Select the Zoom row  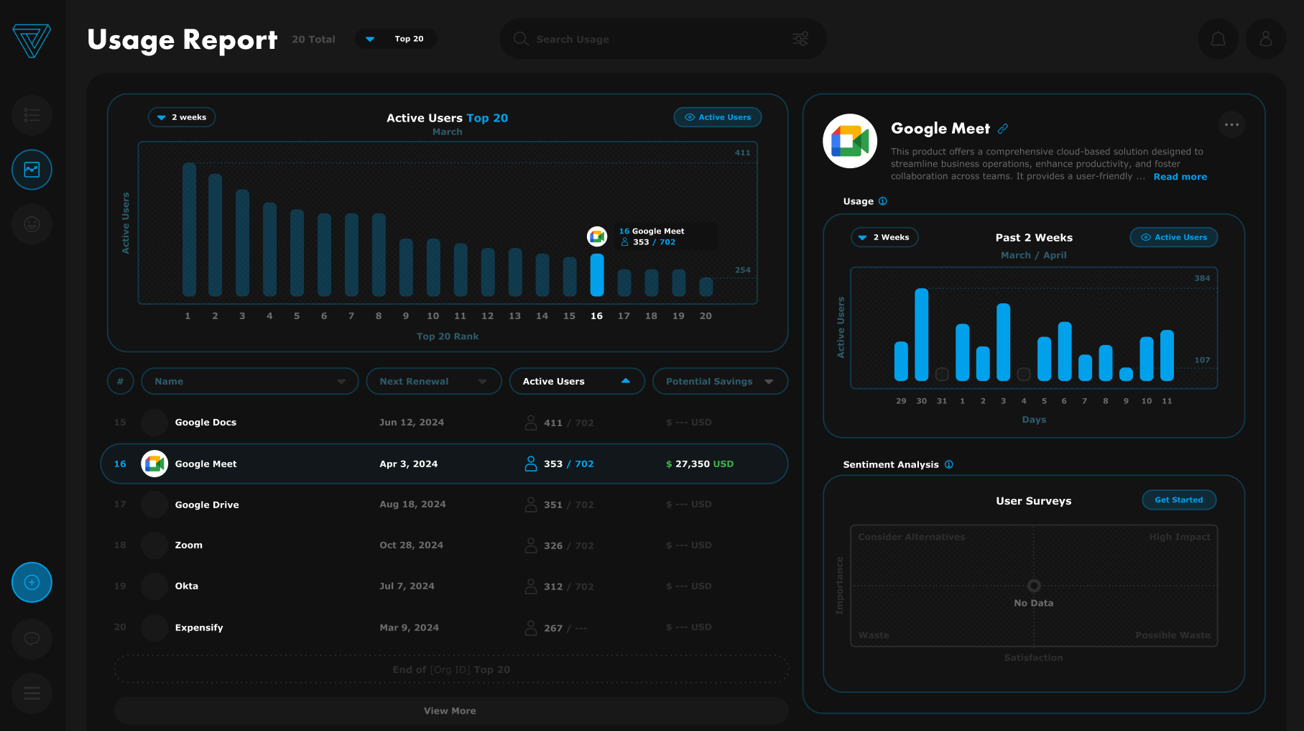pyautogui.click(x=444, y=546)
